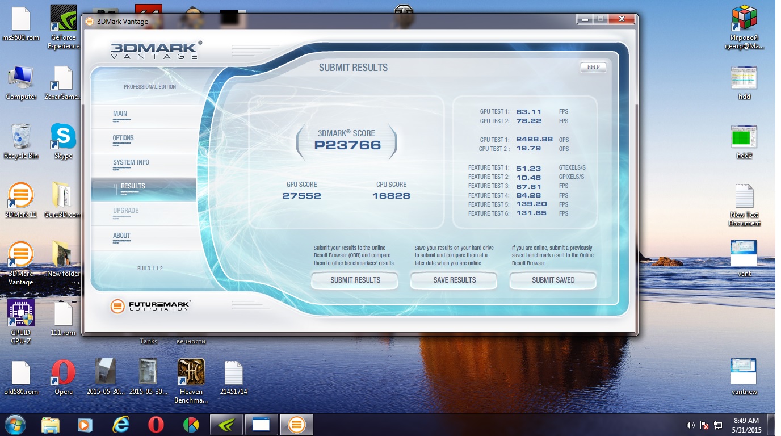Viewport: 781px width, 436px height.
Task: Click the Opera icon in taskbar
Action: tap(156, 425)
